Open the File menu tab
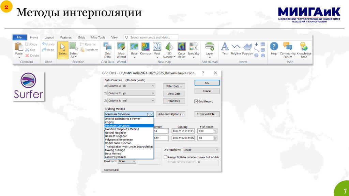 point(19,37)
